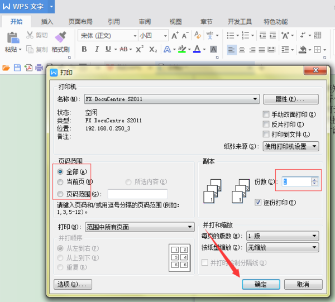The height and width of the screenshot is (302, 335).
Task: Click the page range text field
Action: [x=137, y=194]
